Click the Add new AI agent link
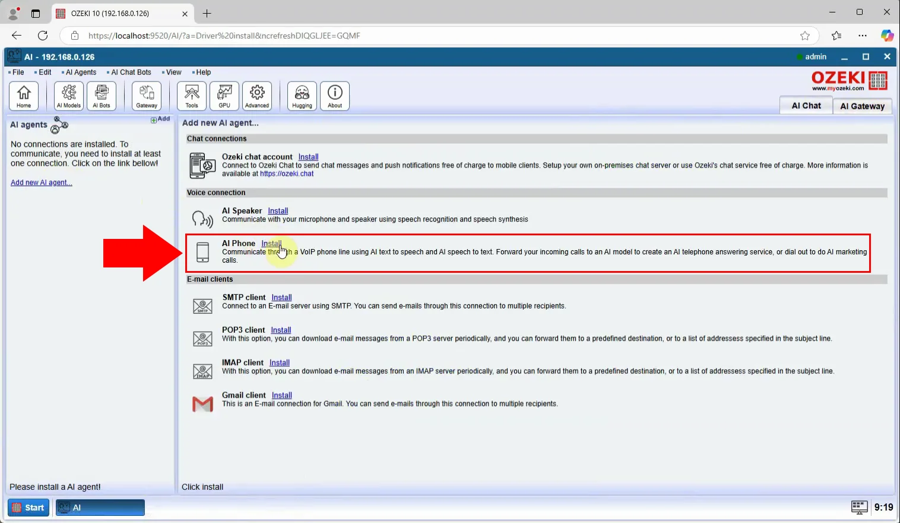Screen dimensions: 900x523 click(42, 182)
